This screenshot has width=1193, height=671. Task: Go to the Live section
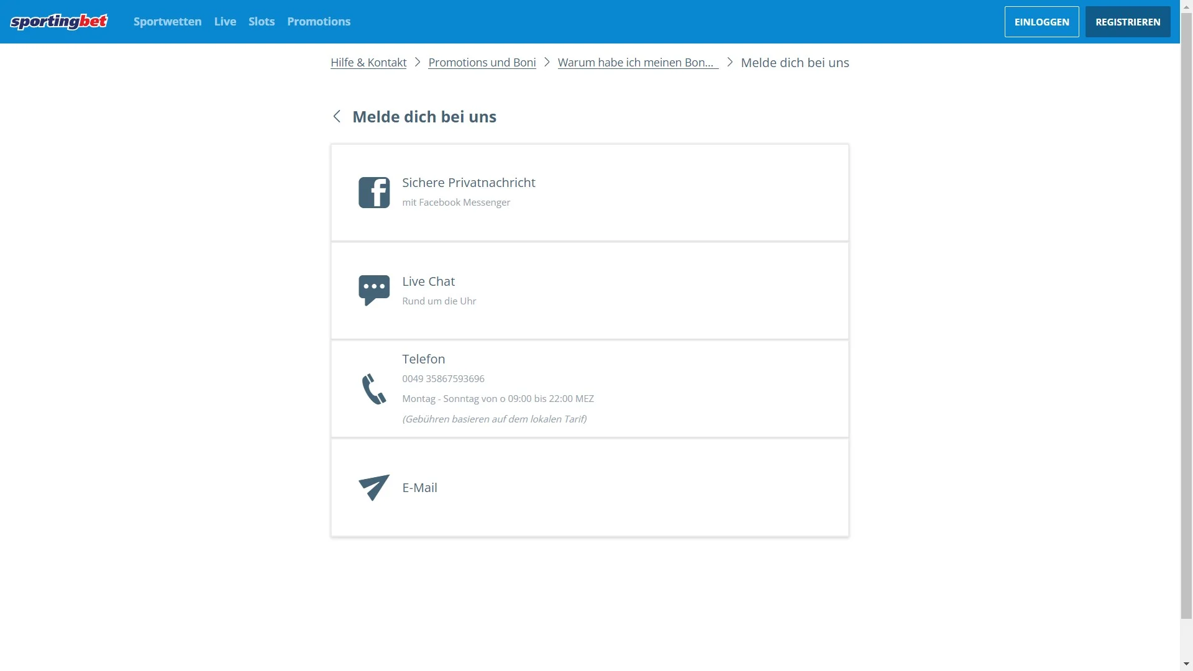pos(225,22)
